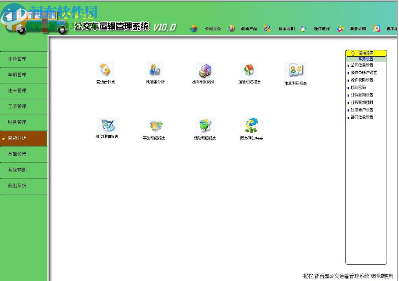Select 业务管理 in the left sidebar

(23, 59)
